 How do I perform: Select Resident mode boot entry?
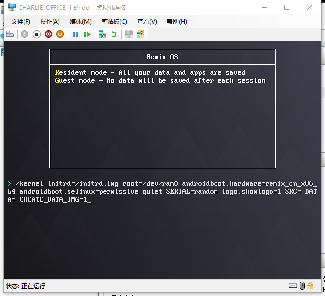(x=150, y=72)
